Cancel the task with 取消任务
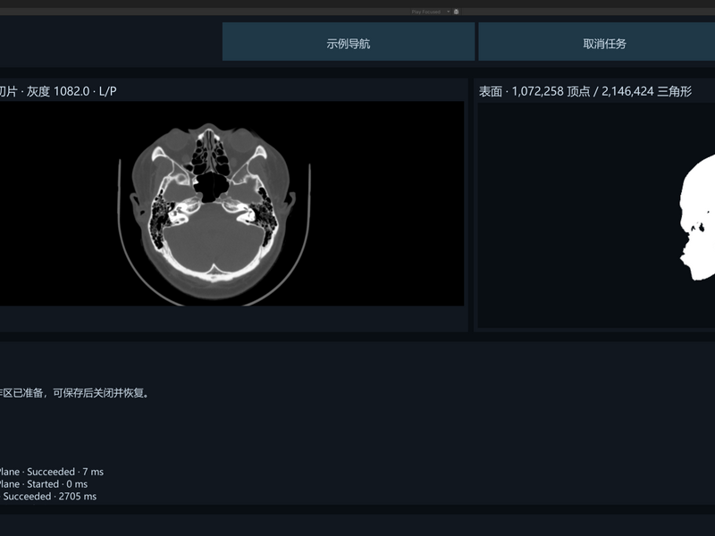715x536 pixels. click(x=597, y=41)
